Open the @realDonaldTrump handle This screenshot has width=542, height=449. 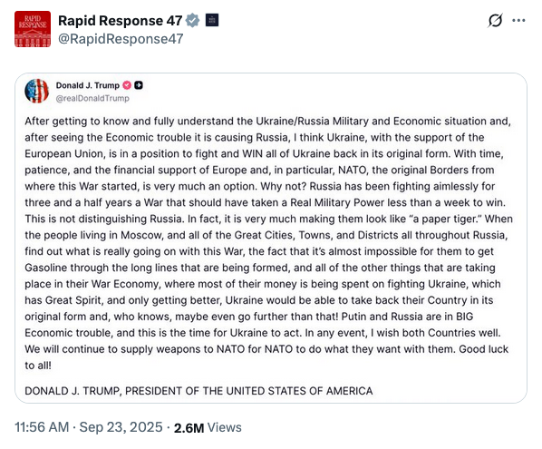pyautogui.click(x=92, y=98)
